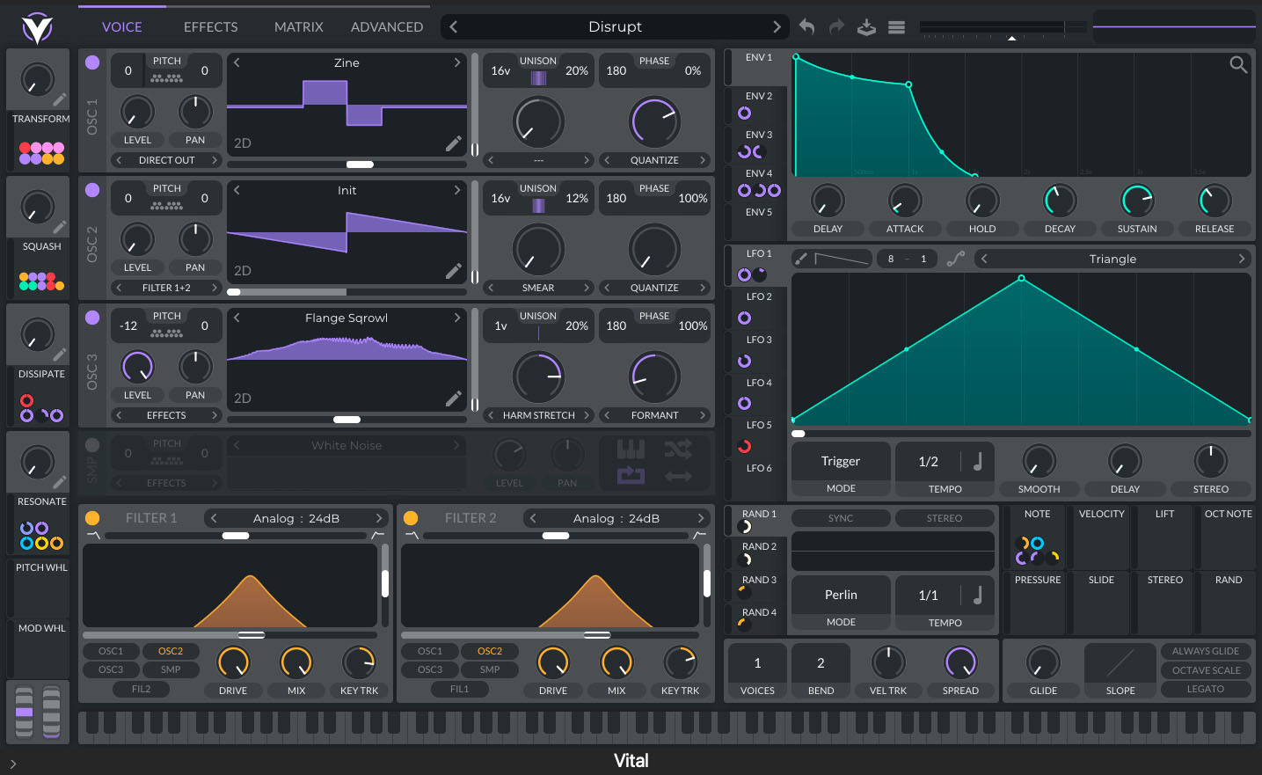Edit Squash macro with the pencil icon
1262x775 pixels.
click(59, 227)
